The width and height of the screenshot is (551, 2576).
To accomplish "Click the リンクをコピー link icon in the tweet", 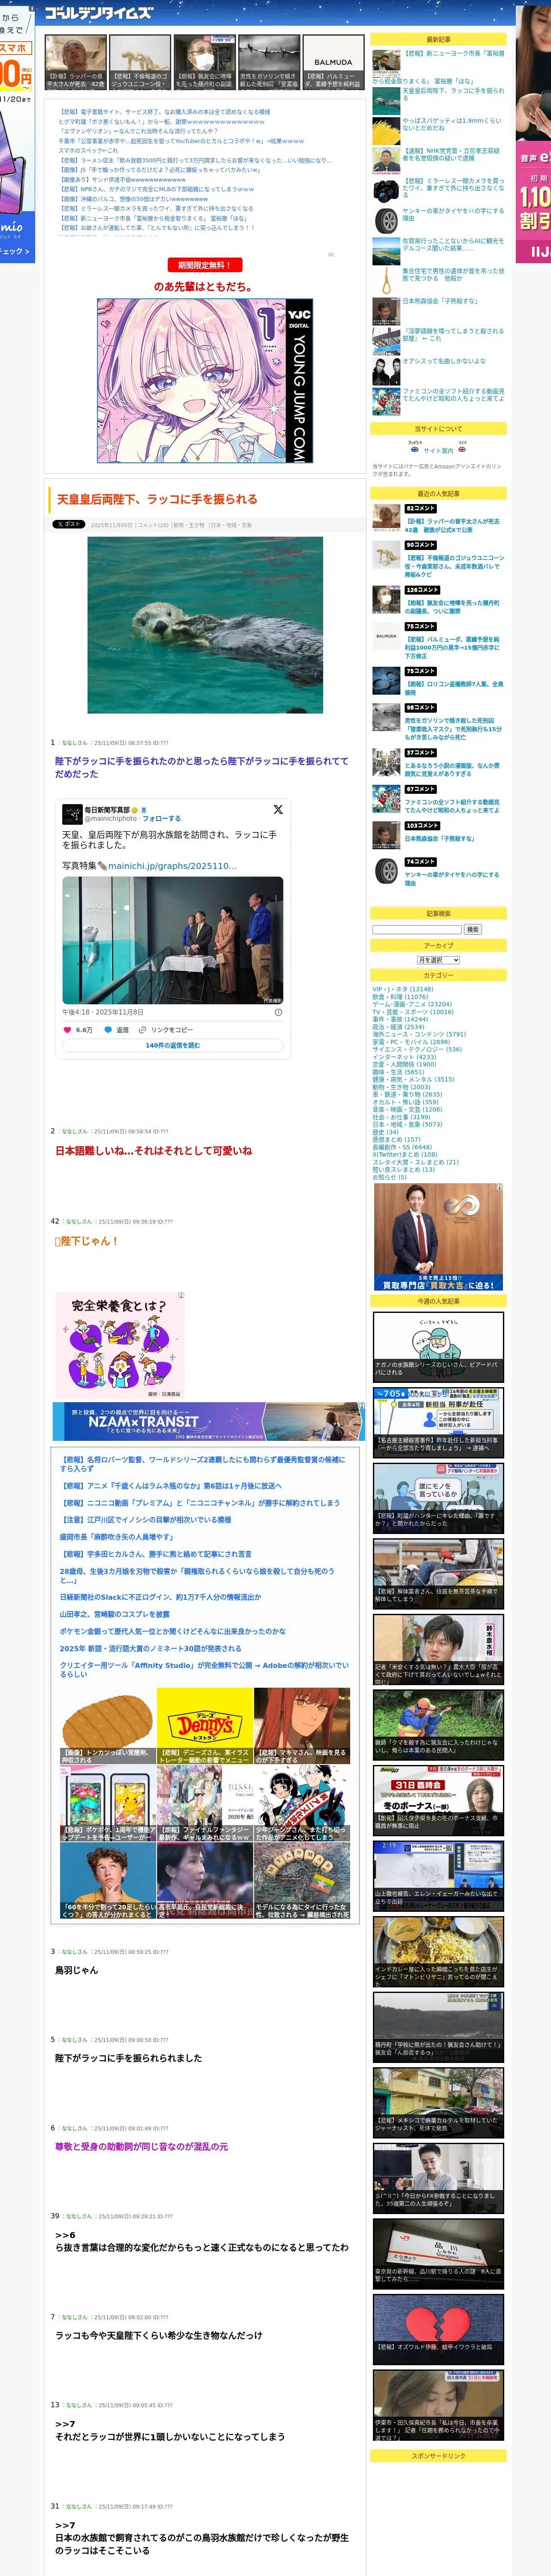I will click(x=142, y=1029).
